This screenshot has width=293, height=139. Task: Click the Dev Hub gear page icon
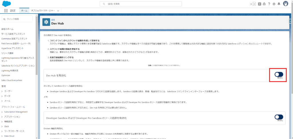pyautogui.click(x=46, y=22)
